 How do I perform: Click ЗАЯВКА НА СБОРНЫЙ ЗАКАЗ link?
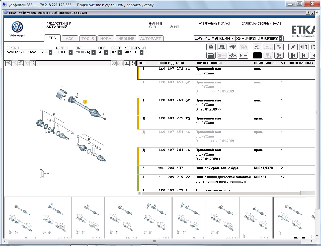pos(262,24)
